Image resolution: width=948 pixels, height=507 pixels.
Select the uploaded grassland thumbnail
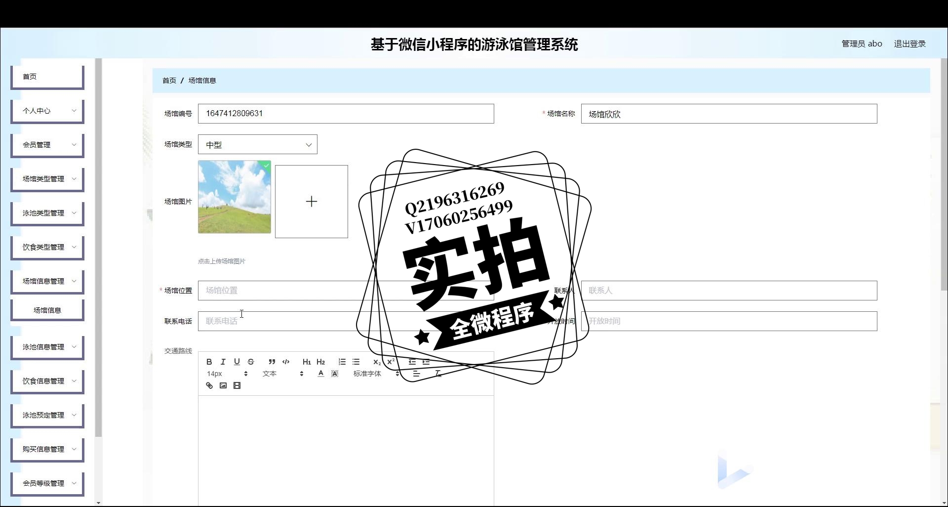point(235,197)
